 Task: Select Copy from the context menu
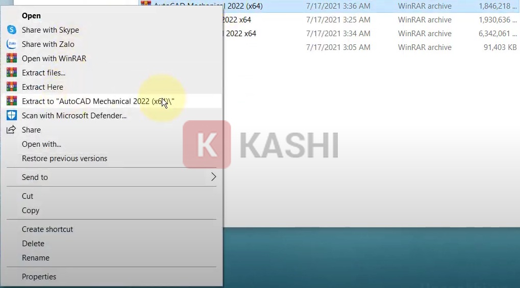[31, 211]
